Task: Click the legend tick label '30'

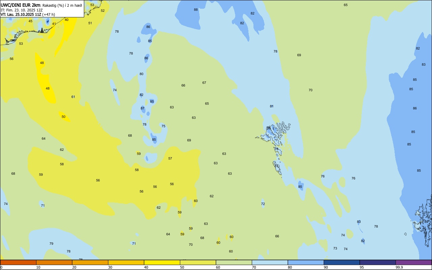Action: coord(110,267)
